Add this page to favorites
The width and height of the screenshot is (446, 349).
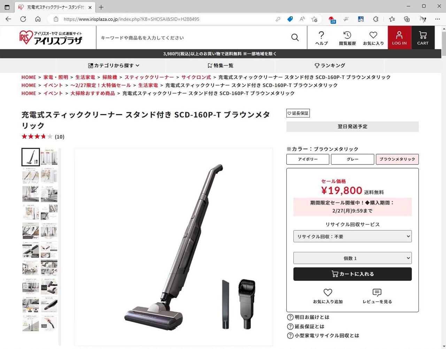314,19
